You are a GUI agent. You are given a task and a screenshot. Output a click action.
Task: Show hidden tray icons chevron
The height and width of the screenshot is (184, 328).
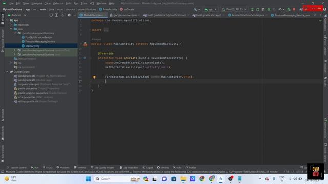260,179
